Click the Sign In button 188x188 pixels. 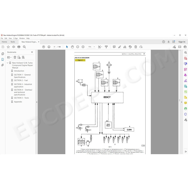182,42
